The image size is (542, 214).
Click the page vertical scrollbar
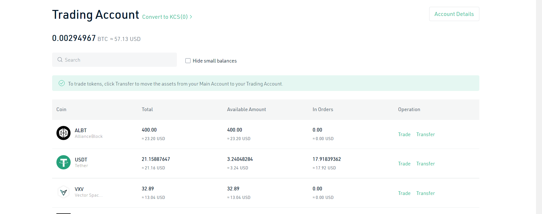(x=539, y=107)
